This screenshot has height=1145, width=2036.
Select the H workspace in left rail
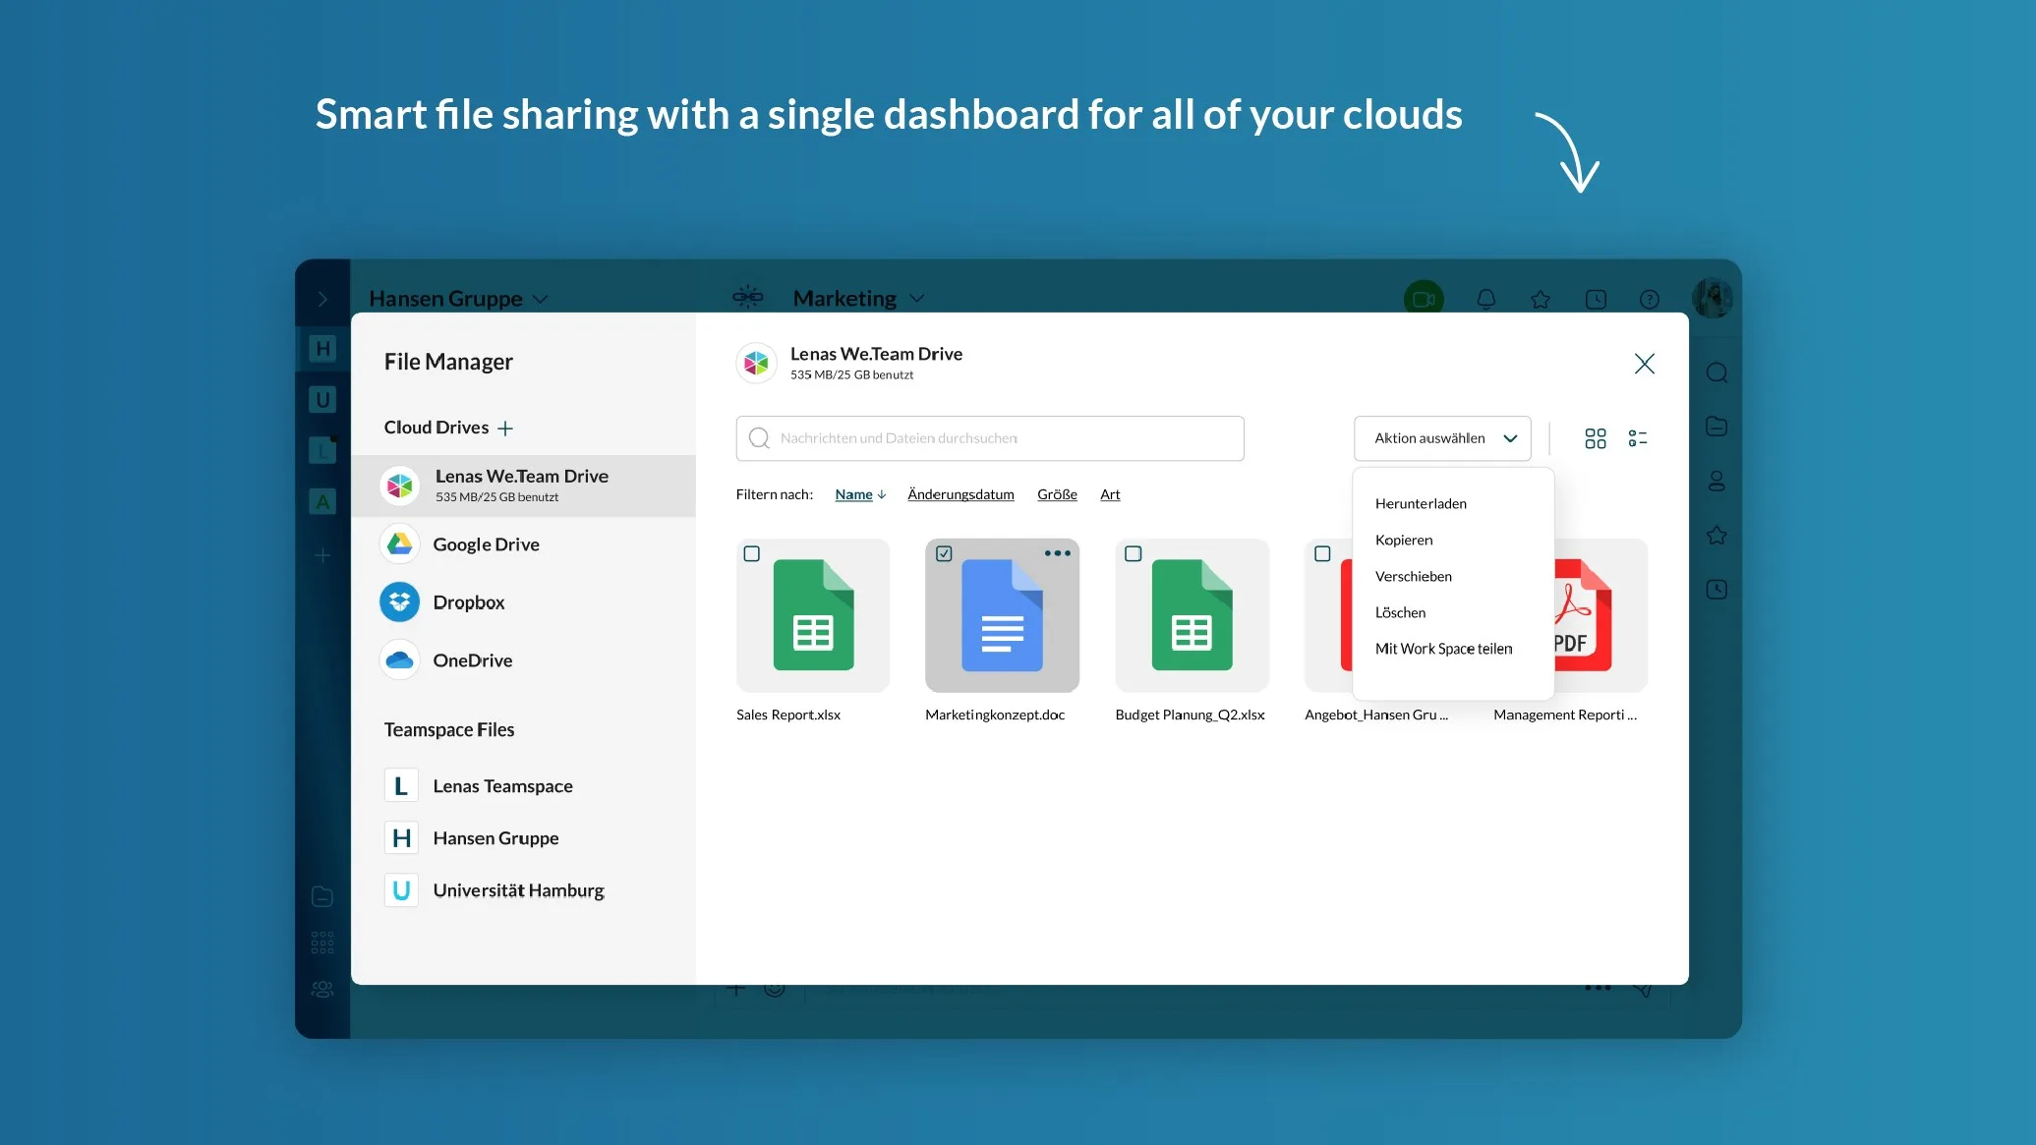point(322,348)
